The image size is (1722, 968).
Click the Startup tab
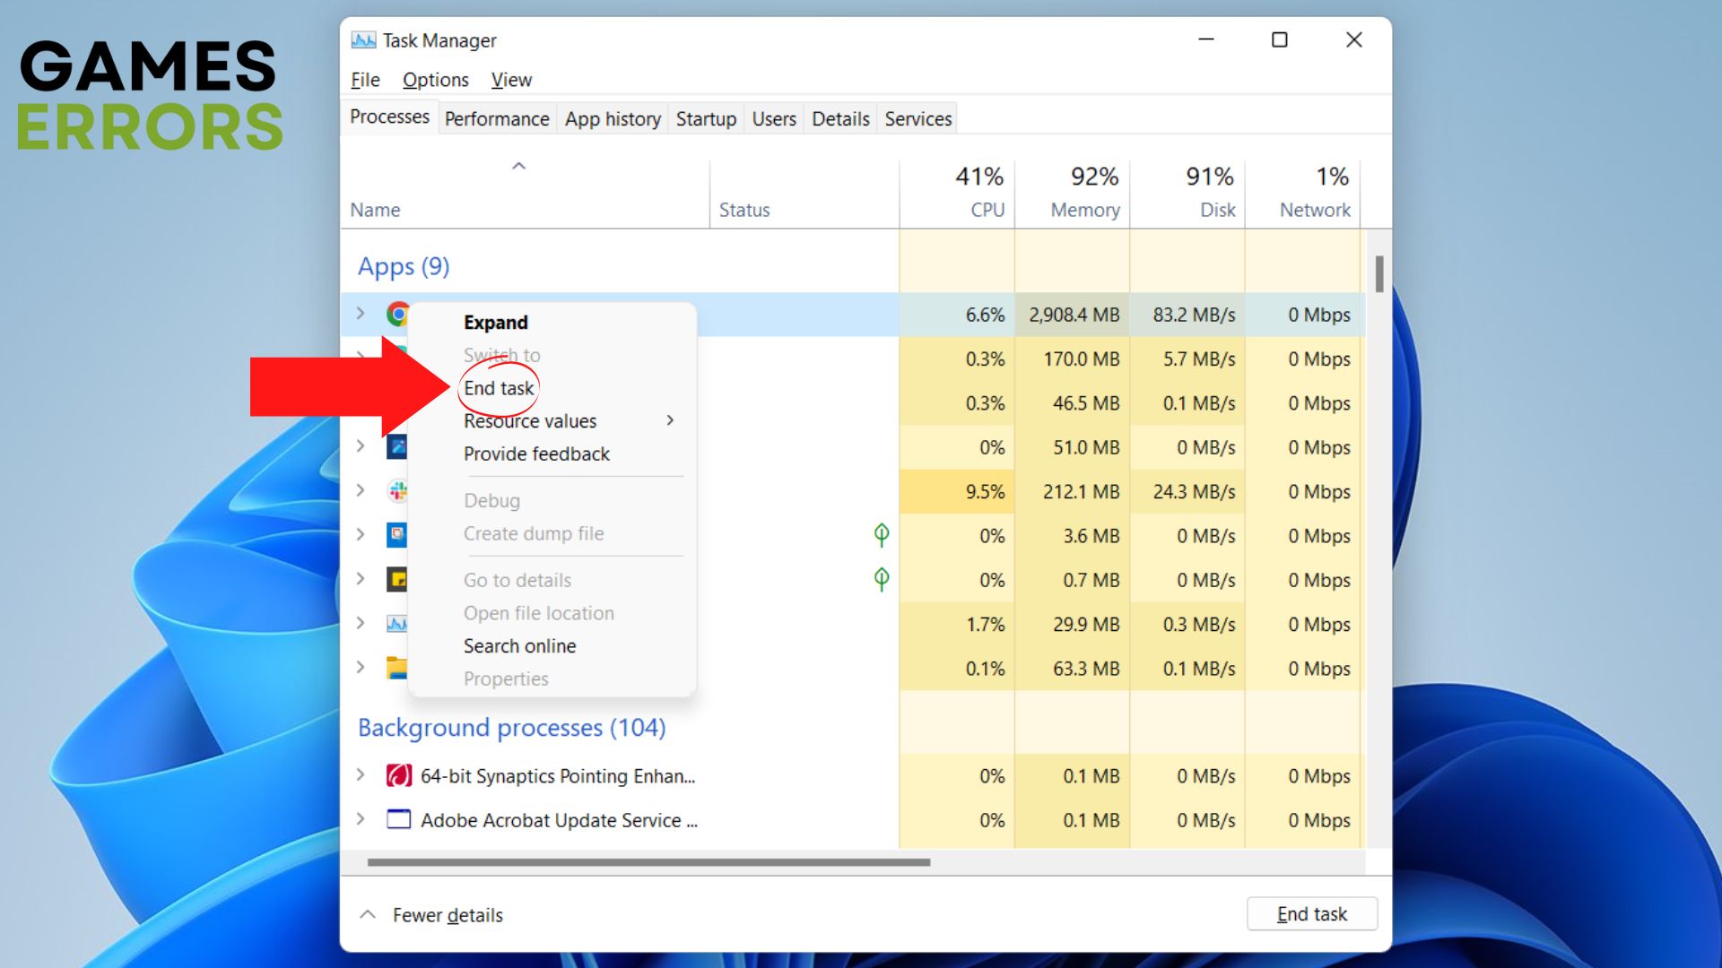coord(705,118)
